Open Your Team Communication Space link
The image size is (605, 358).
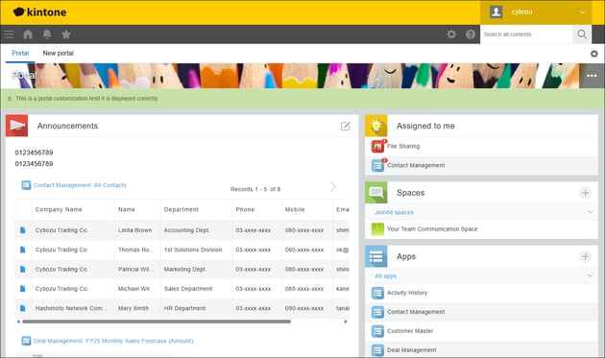click(432, 229)
